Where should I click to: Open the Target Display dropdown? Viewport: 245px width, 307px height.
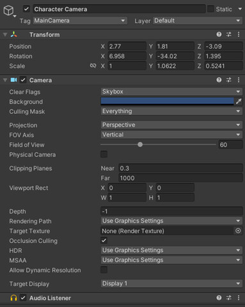tap(171, 283)
